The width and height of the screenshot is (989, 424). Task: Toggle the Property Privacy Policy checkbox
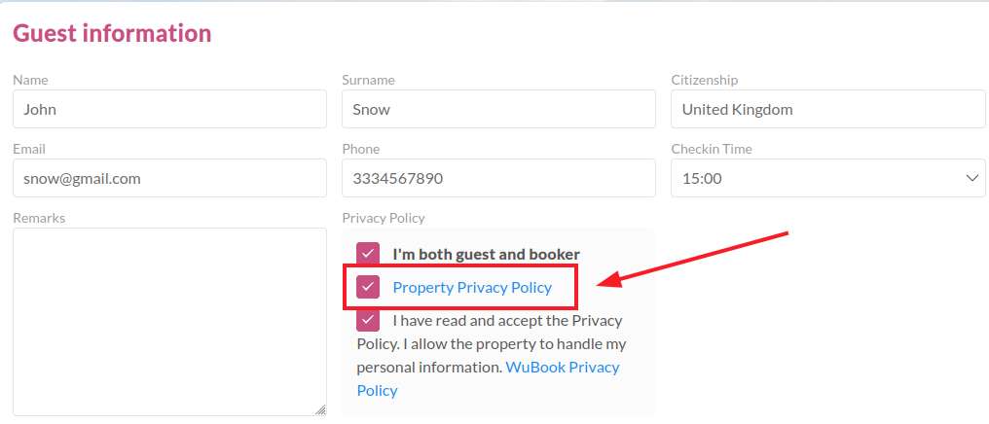368,287
